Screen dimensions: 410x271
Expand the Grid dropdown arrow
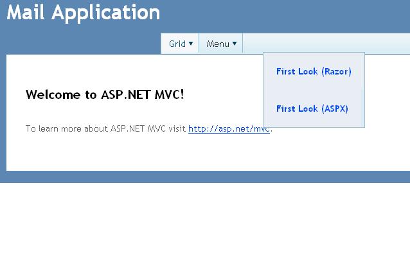click(x=191, y=44)
